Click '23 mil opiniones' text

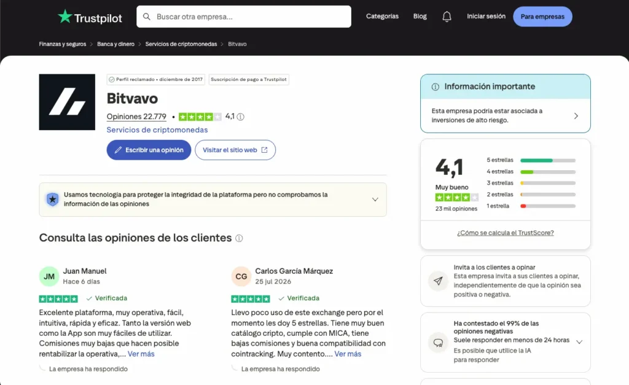(456, 209)
